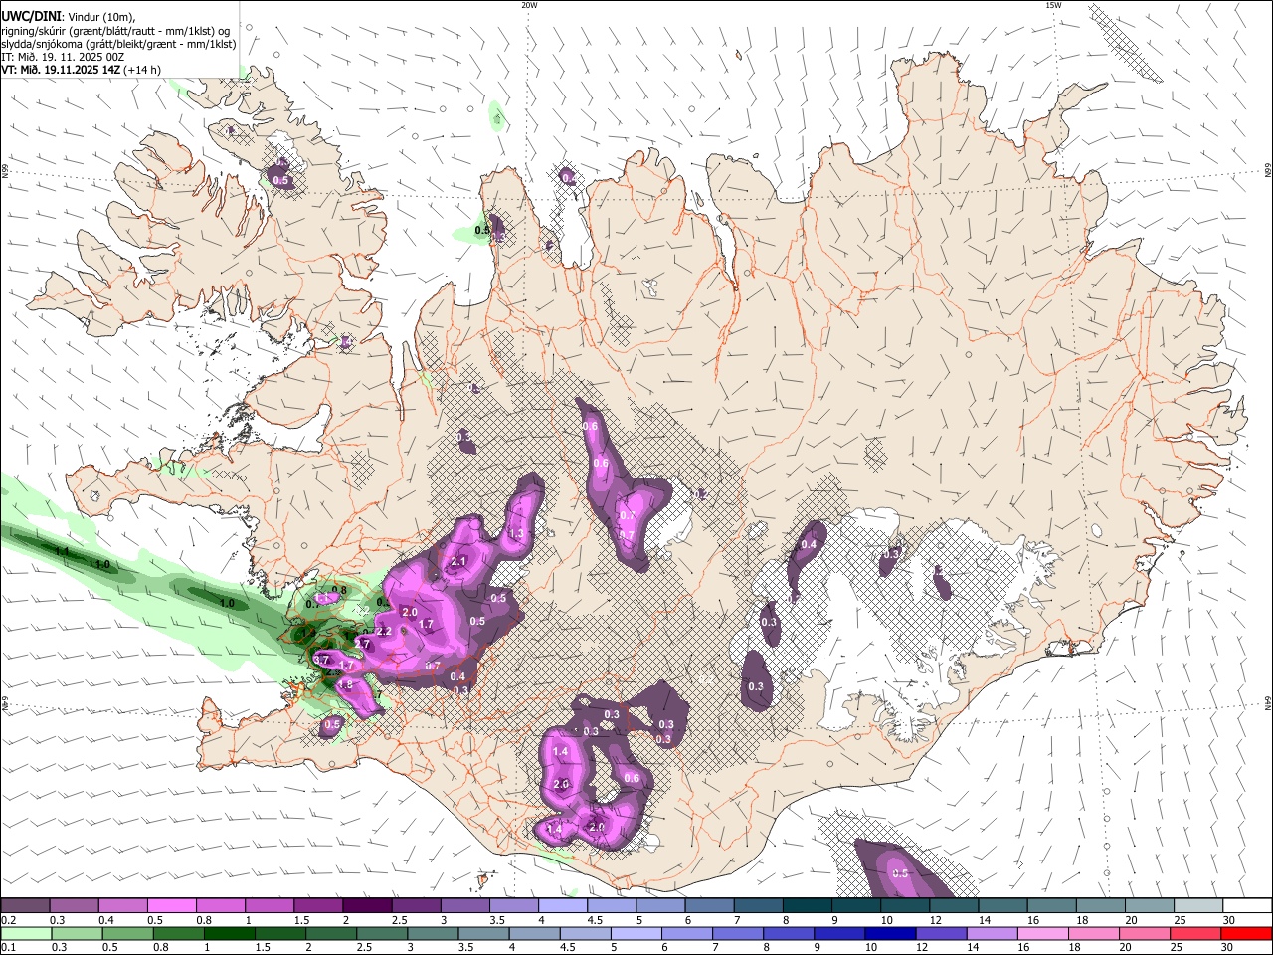Click the pale green 0.1 swatch in lower legend row

(25, 934)
